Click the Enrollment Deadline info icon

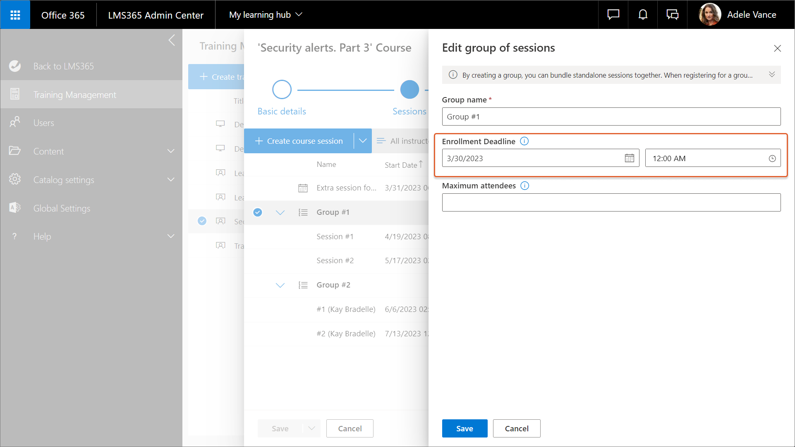pos(524,141)
